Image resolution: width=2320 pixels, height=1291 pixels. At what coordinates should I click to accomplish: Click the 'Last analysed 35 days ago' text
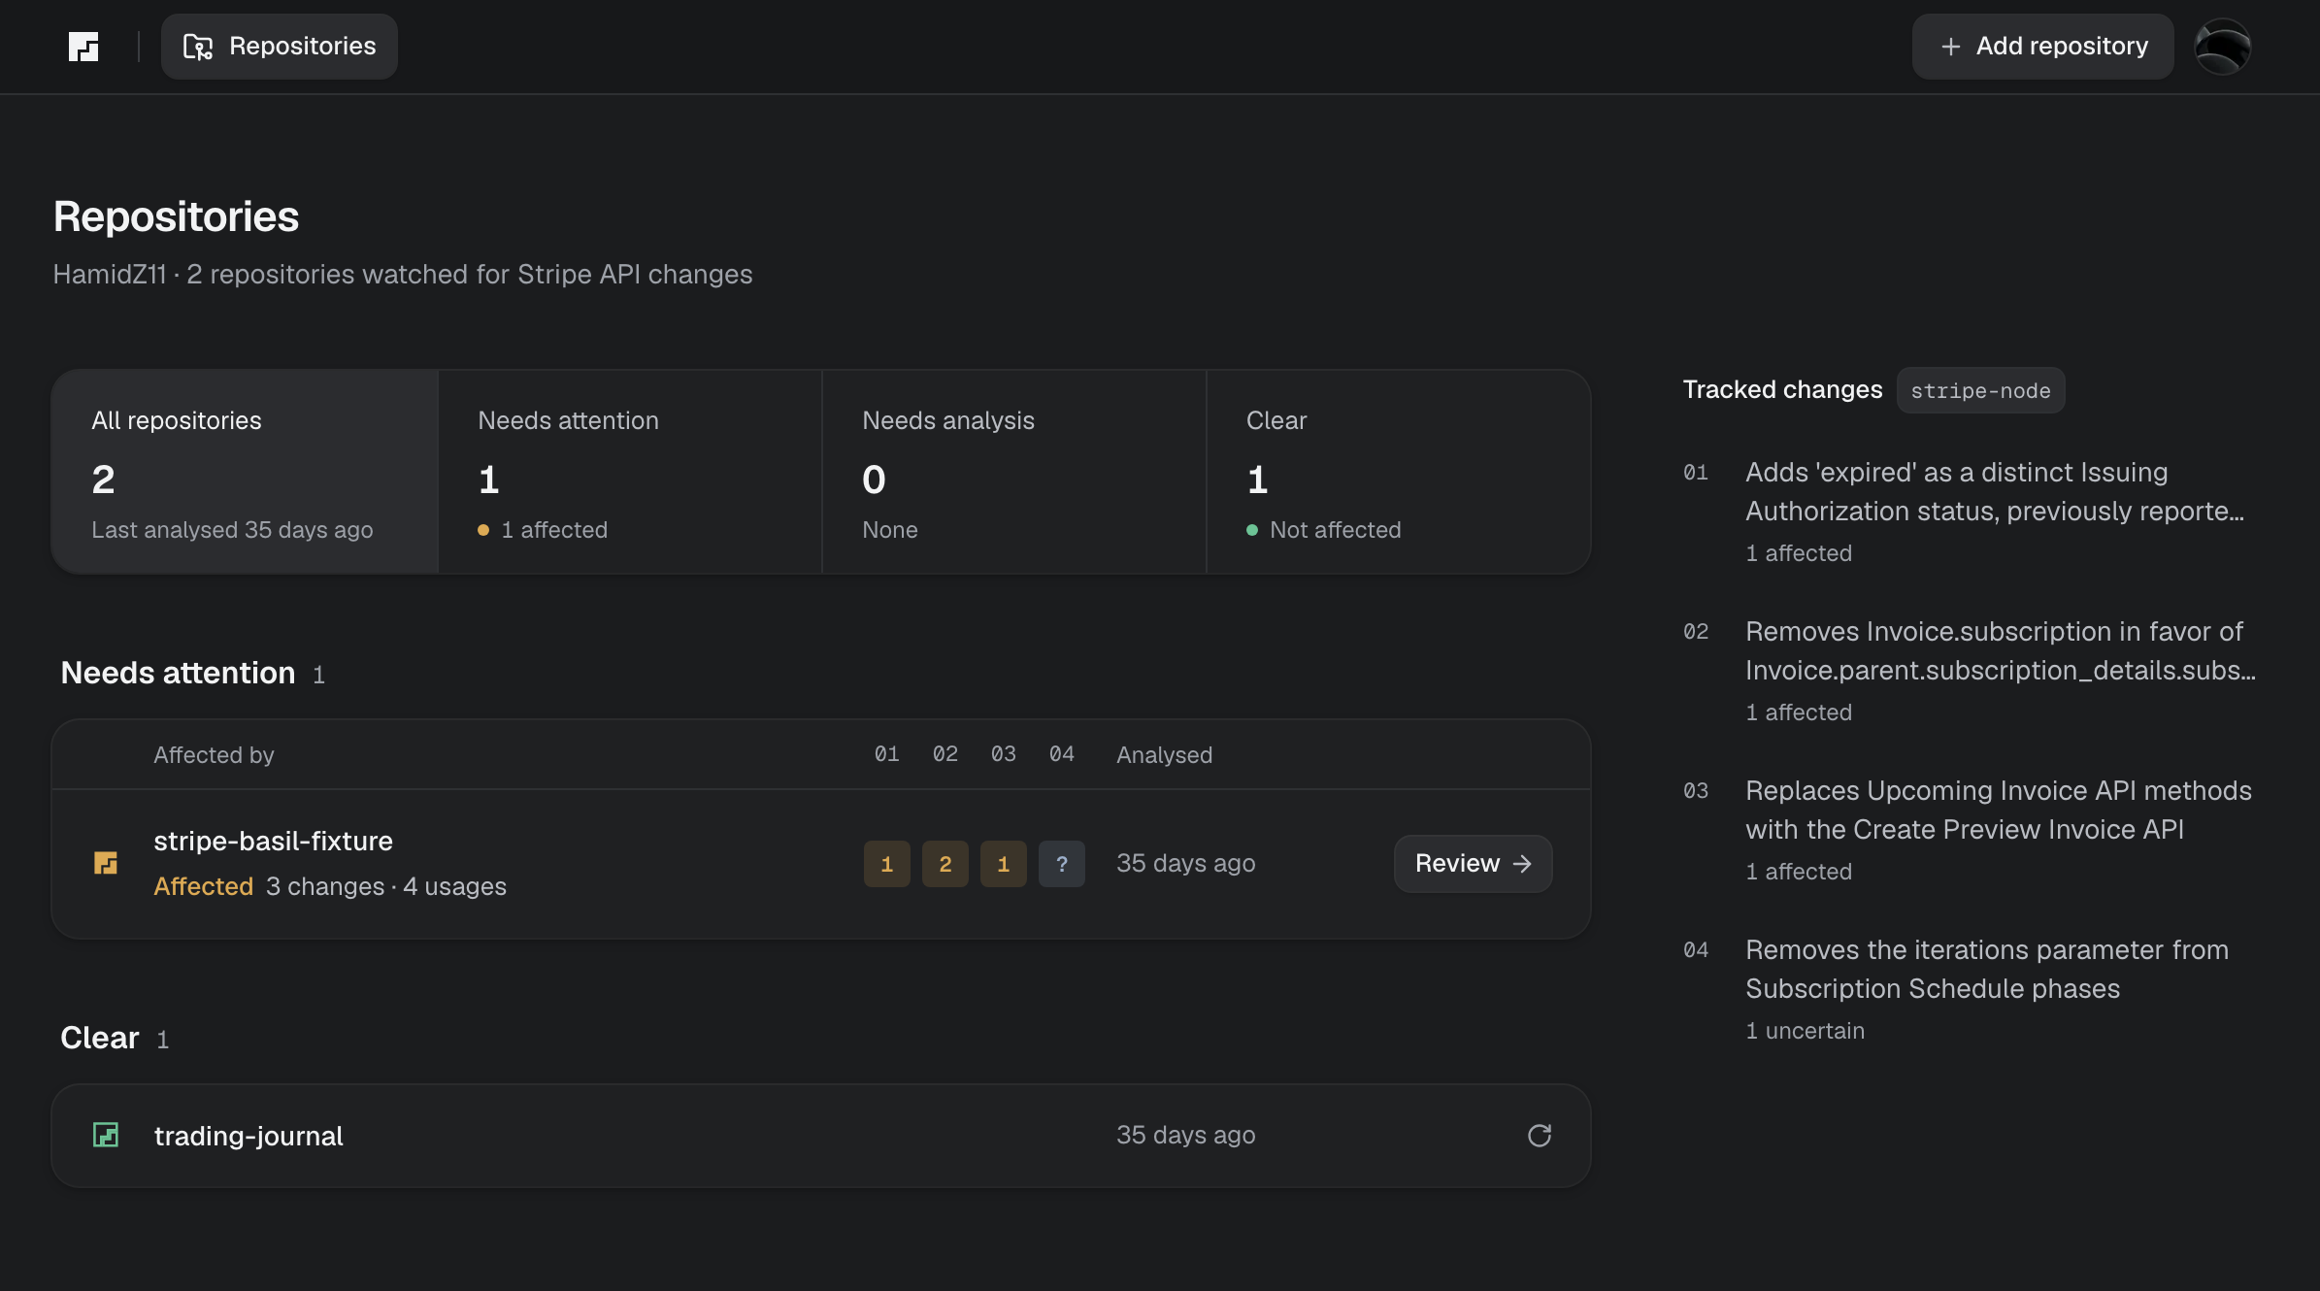[232, 530]
